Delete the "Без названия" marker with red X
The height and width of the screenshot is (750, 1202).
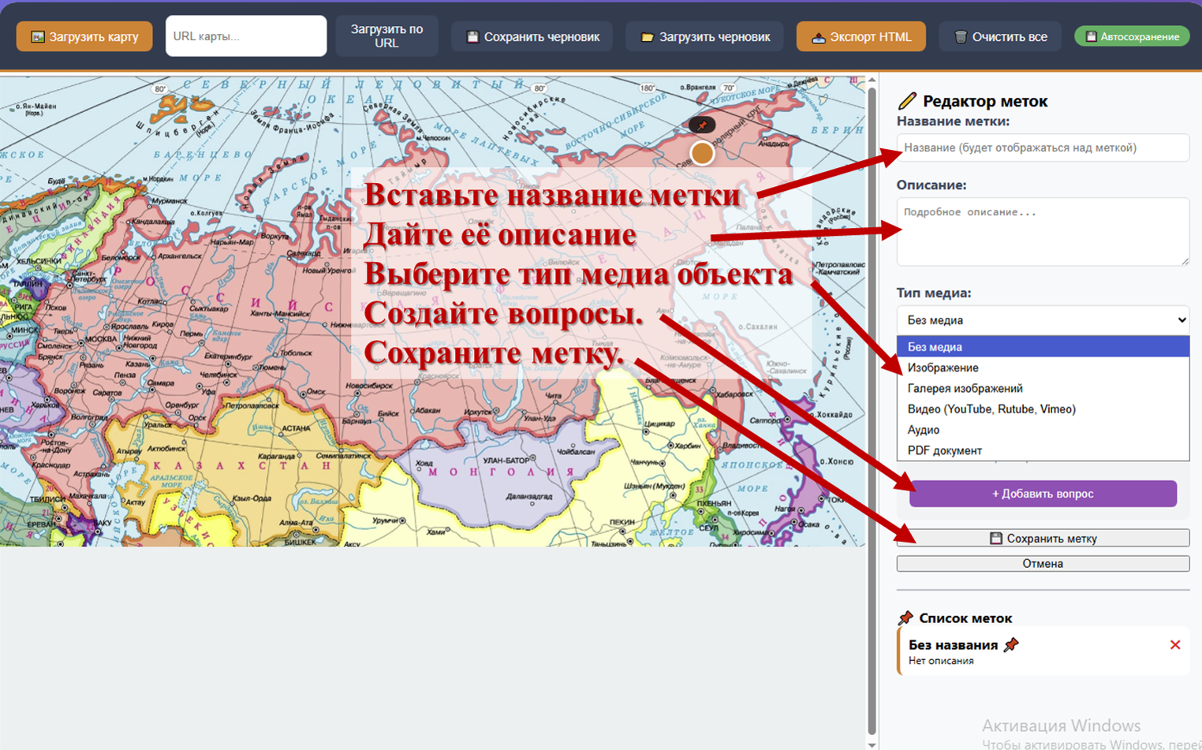(1174, 645)
